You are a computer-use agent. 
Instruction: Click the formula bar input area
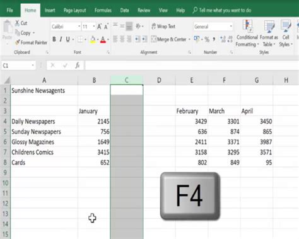pos(192,66)
